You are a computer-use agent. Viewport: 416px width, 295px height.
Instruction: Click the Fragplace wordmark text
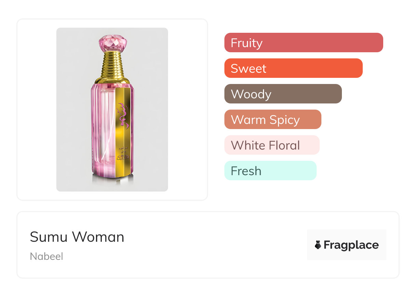pos(351,245)
